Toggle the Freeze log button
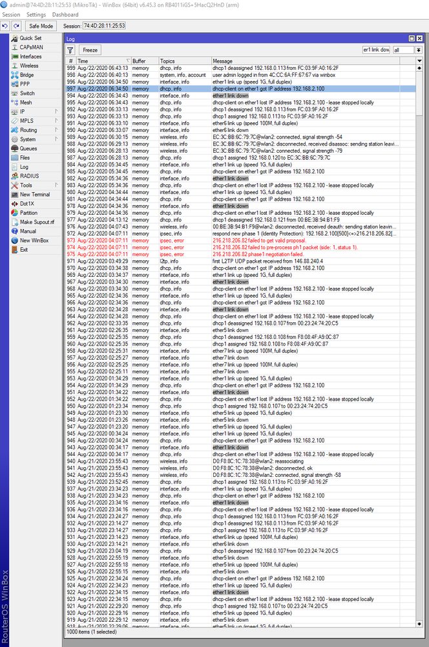This screenshot has width=429, height=647. (x=90, y=50)
